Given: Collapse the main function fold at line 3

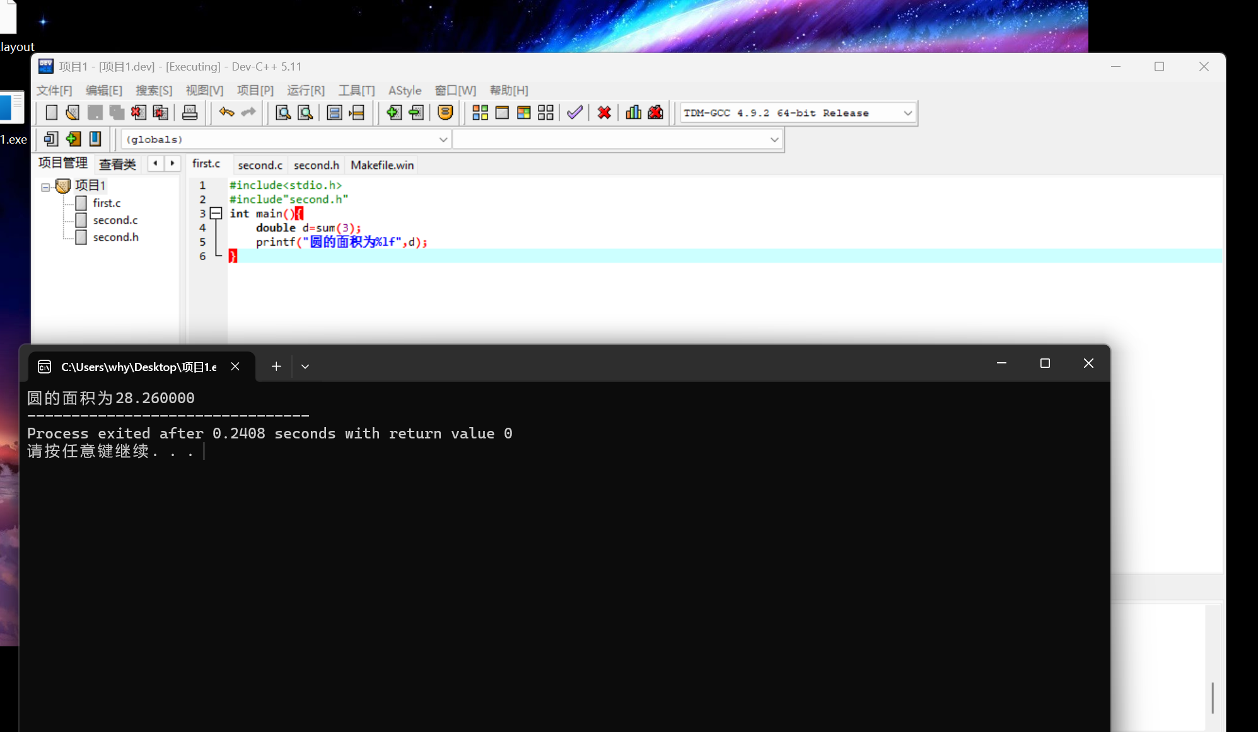Looking at the screenshot, I should coord(216,214).
